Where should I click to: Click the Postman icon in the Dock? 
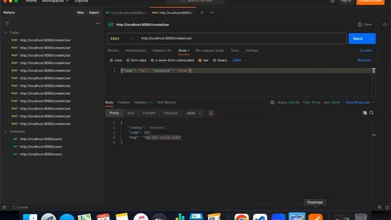pos(315,217)
